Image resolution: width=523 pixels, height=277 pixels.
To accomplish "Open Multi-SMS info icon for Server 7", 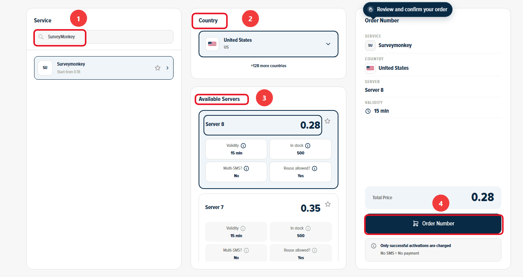I will click(246, 250).
